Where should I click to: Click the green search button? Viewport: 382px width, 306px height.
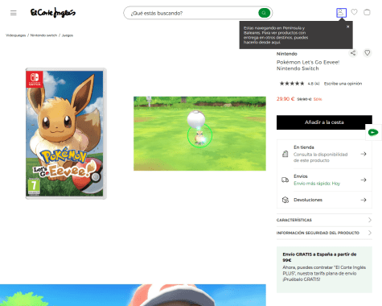pos(264,13)
